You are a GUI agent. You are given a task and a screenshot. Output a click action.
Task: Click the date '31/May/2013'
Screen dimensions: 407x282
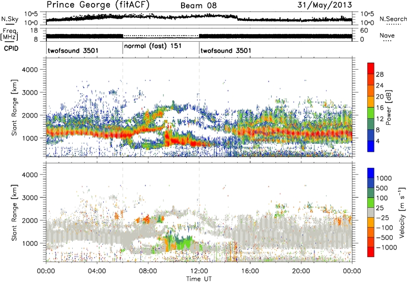point(325,5)
